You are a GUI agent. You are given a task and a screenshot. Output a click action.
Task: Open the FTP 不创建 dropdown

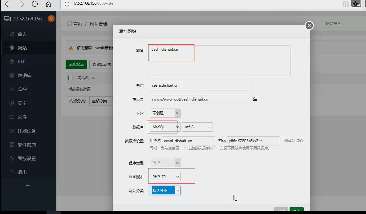point(165,113)
